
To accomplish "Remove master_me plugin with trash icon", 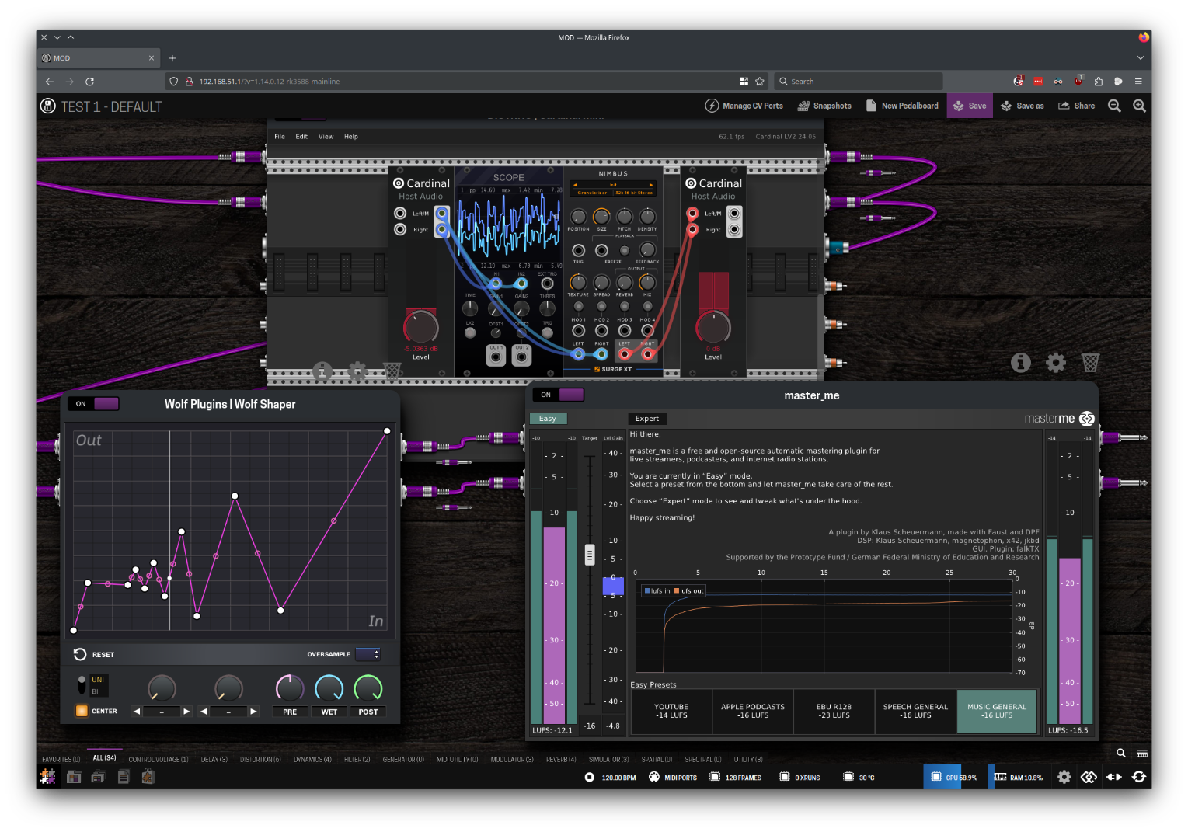I will pos(1091,362).
